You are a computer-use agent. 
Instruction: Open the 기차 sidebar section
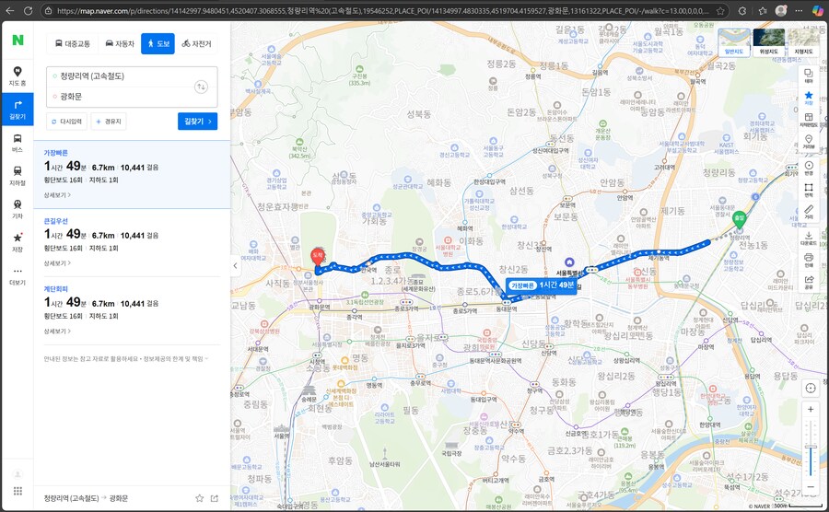click(18, 209)
